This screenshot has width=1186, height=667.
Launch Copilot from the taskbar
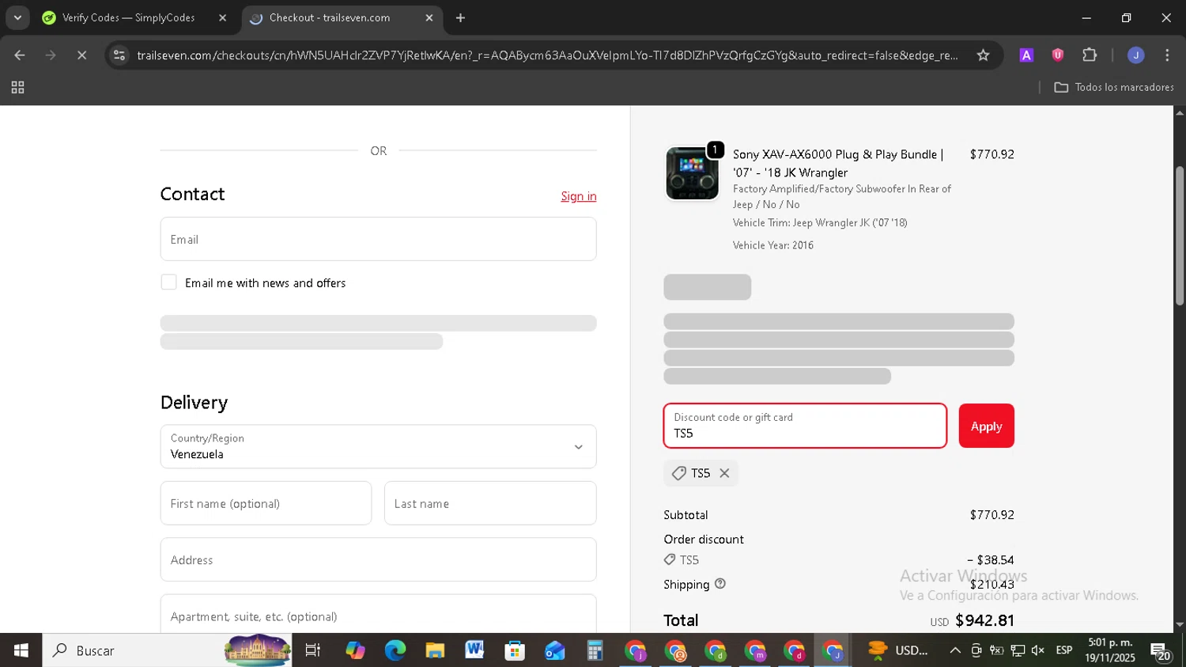click(355, 650)
